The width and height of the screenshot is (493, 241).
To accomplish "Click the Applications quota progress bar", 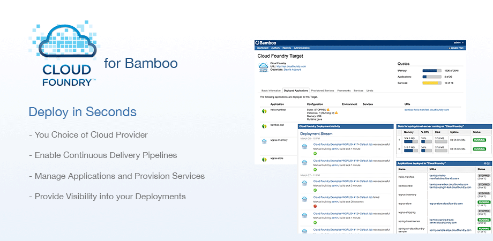I will click(432, 77).
